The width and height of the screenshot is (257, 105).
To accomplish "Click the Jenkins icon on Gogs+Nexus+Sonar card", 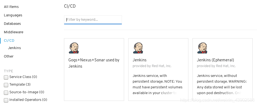I will 74,48.
